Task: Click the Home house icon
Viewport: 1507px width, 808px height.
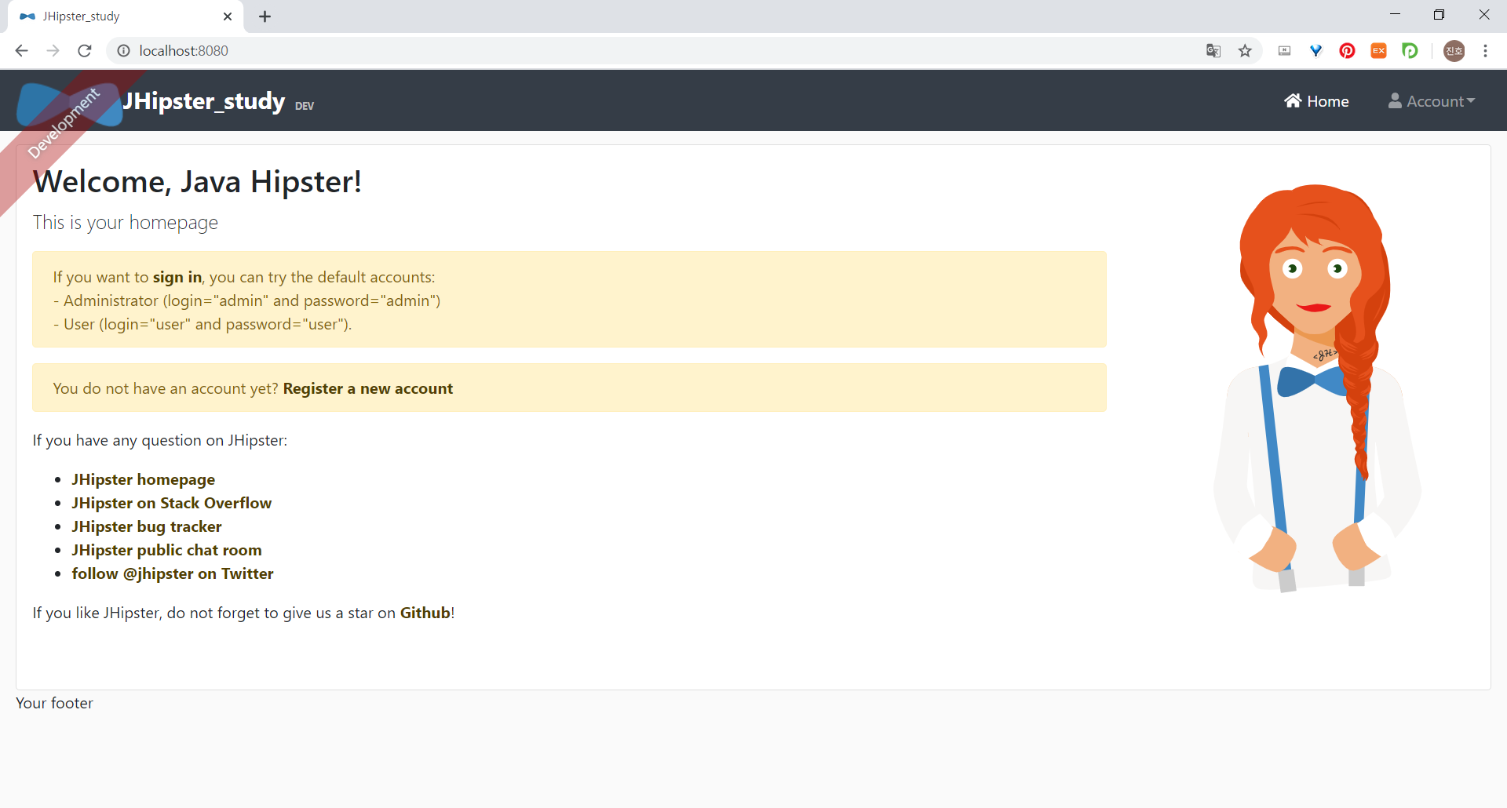Action: pyautogui.click(x=1293, y=100)
